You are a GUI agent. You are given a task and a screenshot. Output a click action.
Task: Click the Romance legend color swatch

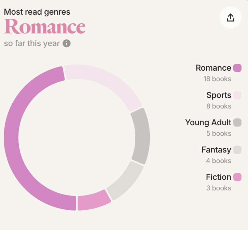pyautogui.click(x=237, y=68)
